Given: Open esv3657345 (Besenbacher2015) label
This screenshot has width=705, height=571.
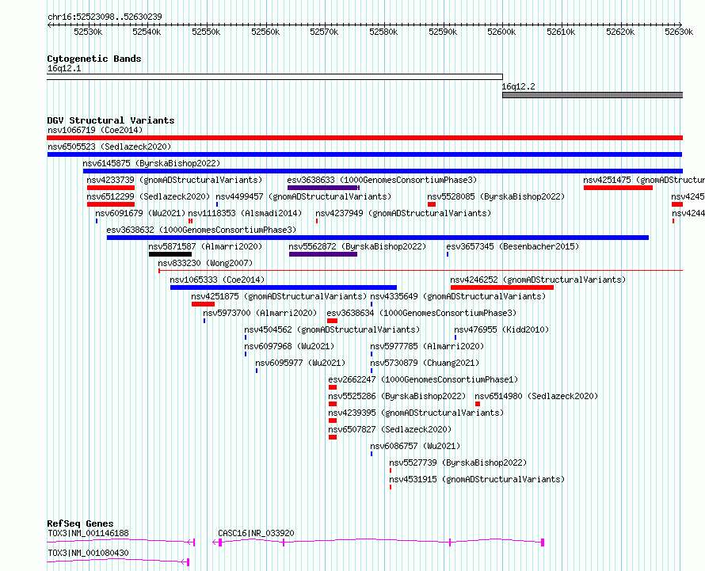Looking at the screenshot, I should pyautogui.click(x=513, y=246).
